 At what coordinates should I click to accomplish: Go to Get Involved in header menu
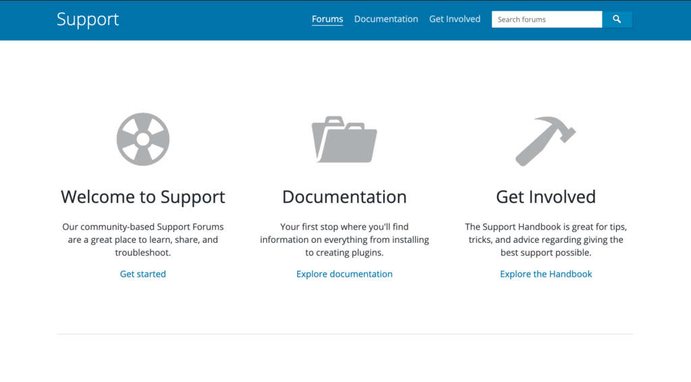tap(455, 19)
